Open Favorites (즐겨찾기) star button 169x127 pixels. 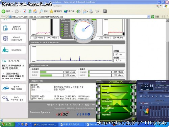click(56, 11)
